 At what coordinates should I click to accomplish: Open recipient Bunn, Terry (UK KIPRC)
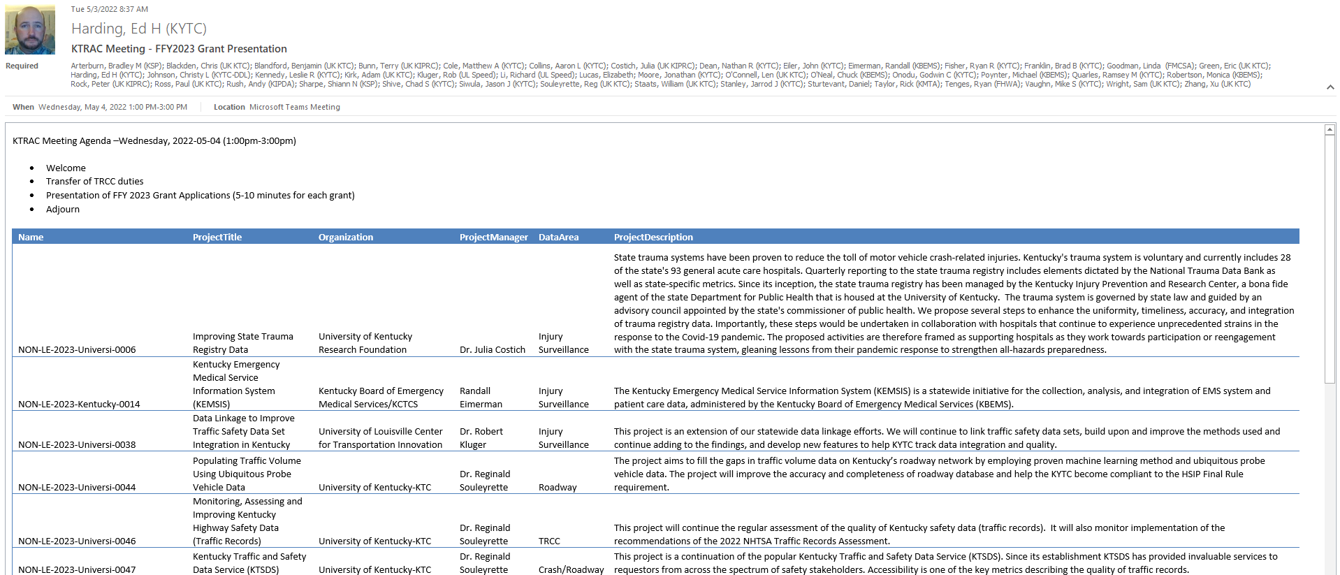coord(399,66)
